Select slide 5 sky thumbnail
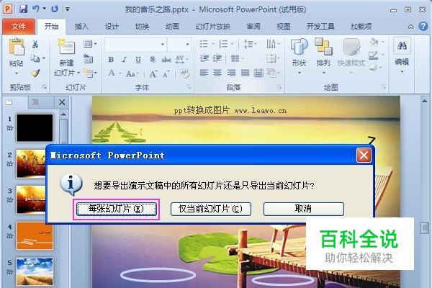 coord(35,271)
